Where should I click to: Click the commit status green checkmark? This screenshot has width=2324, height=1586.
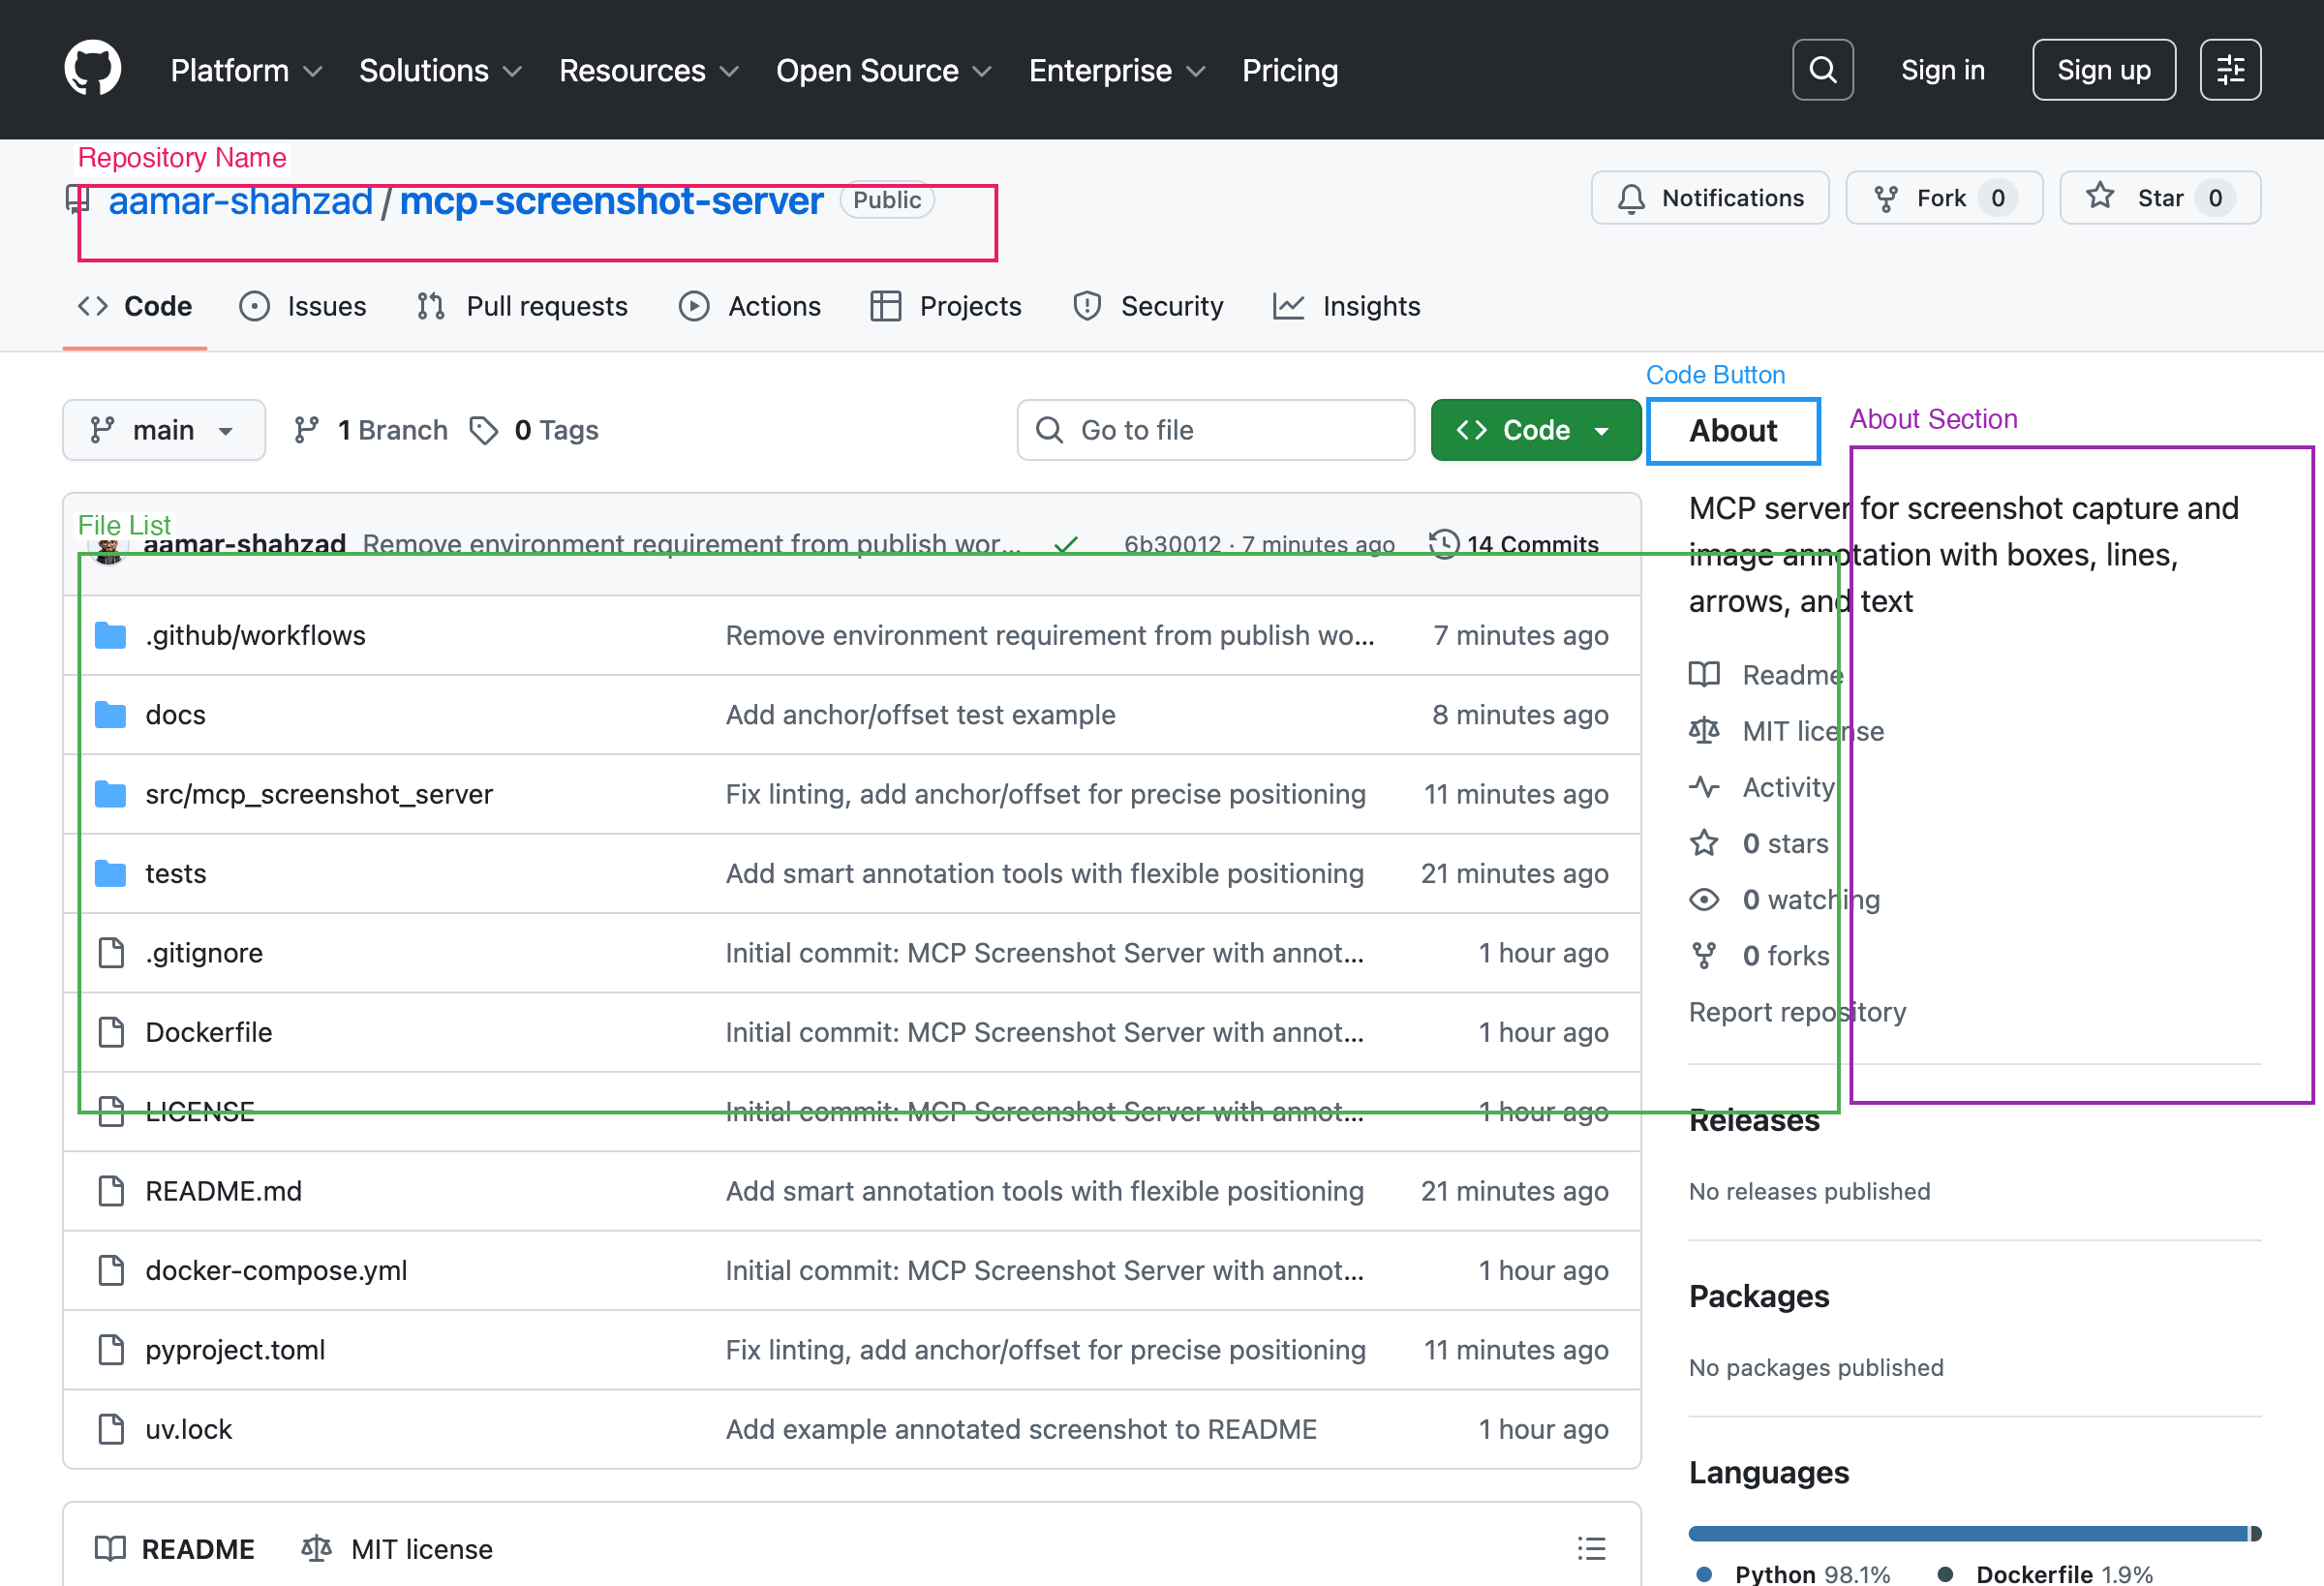click(x=1066, y=545)
